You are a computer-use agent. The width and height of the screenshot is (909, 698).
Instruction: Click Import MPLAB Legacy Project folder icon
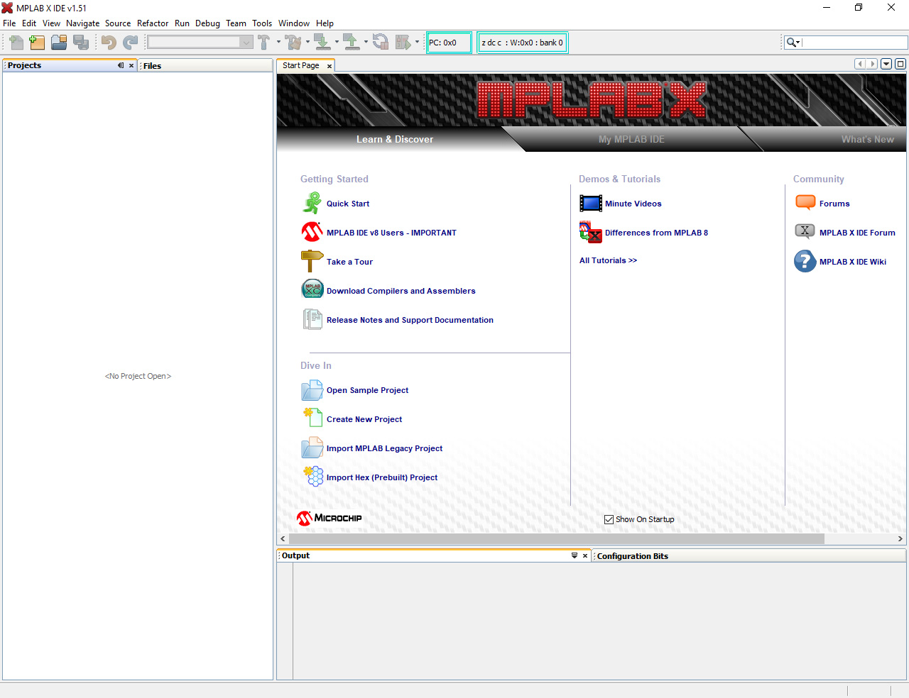click(312, 448)
